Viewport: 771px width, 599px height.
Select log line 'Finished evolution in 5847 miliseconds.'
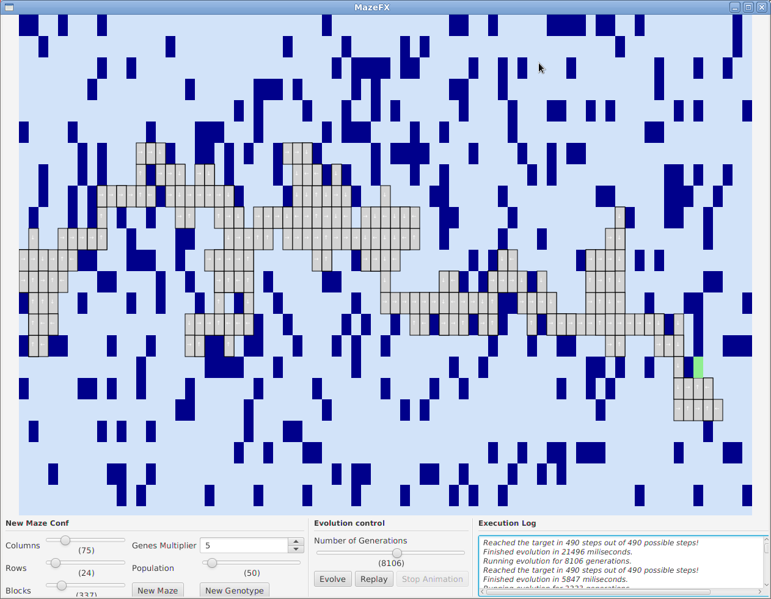555,579
